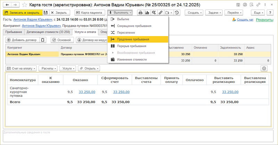
Task: Click the chain link icon in toolbar
Action: (x=160, y=12)
